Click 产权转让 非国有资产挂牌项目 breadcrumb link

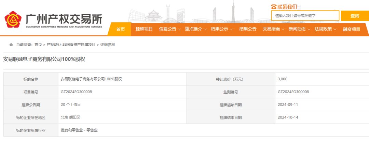pos(71,45)
